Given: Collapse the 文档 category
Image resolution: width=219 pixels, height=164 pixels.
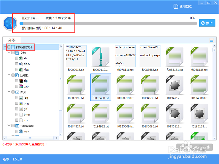Looking at the screenshot, I should click(x=9, y=52).
